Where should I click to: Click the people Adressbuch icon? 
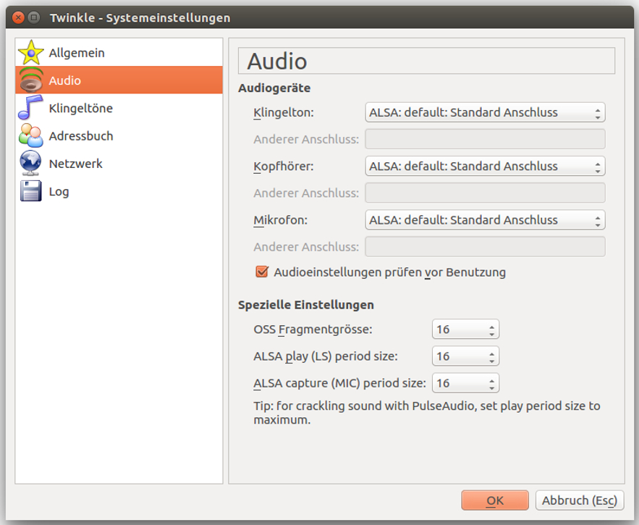click(30, 135)
